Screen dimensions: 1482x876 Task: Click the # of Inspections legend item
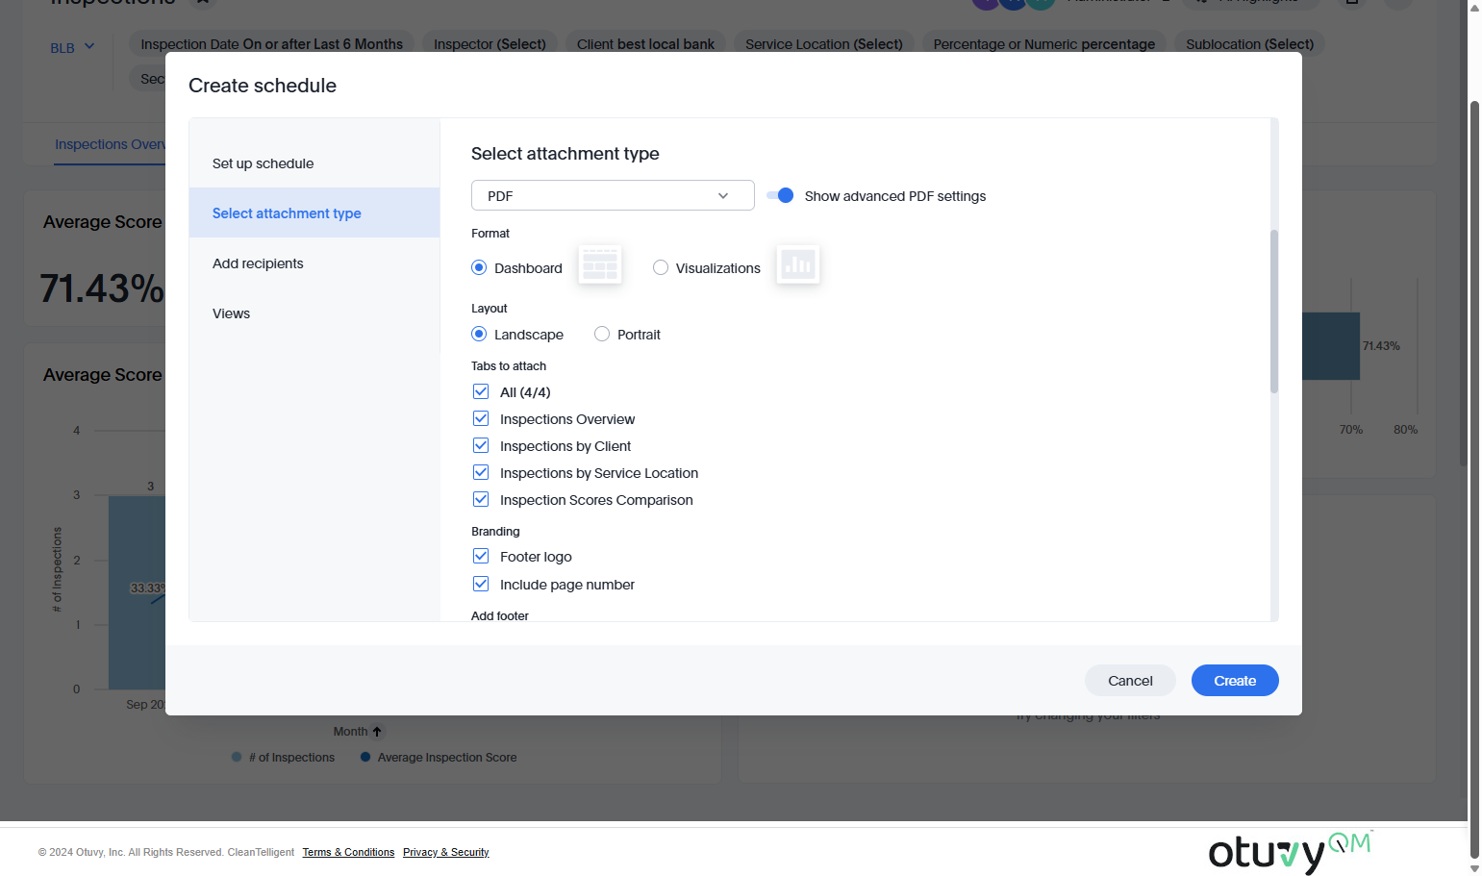pos(284,757)
